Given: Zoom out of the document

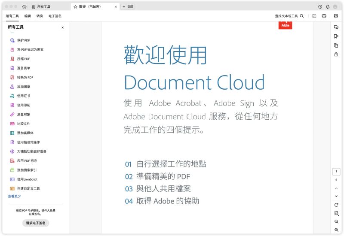Looking at the screenshot, I should point(336,230).
